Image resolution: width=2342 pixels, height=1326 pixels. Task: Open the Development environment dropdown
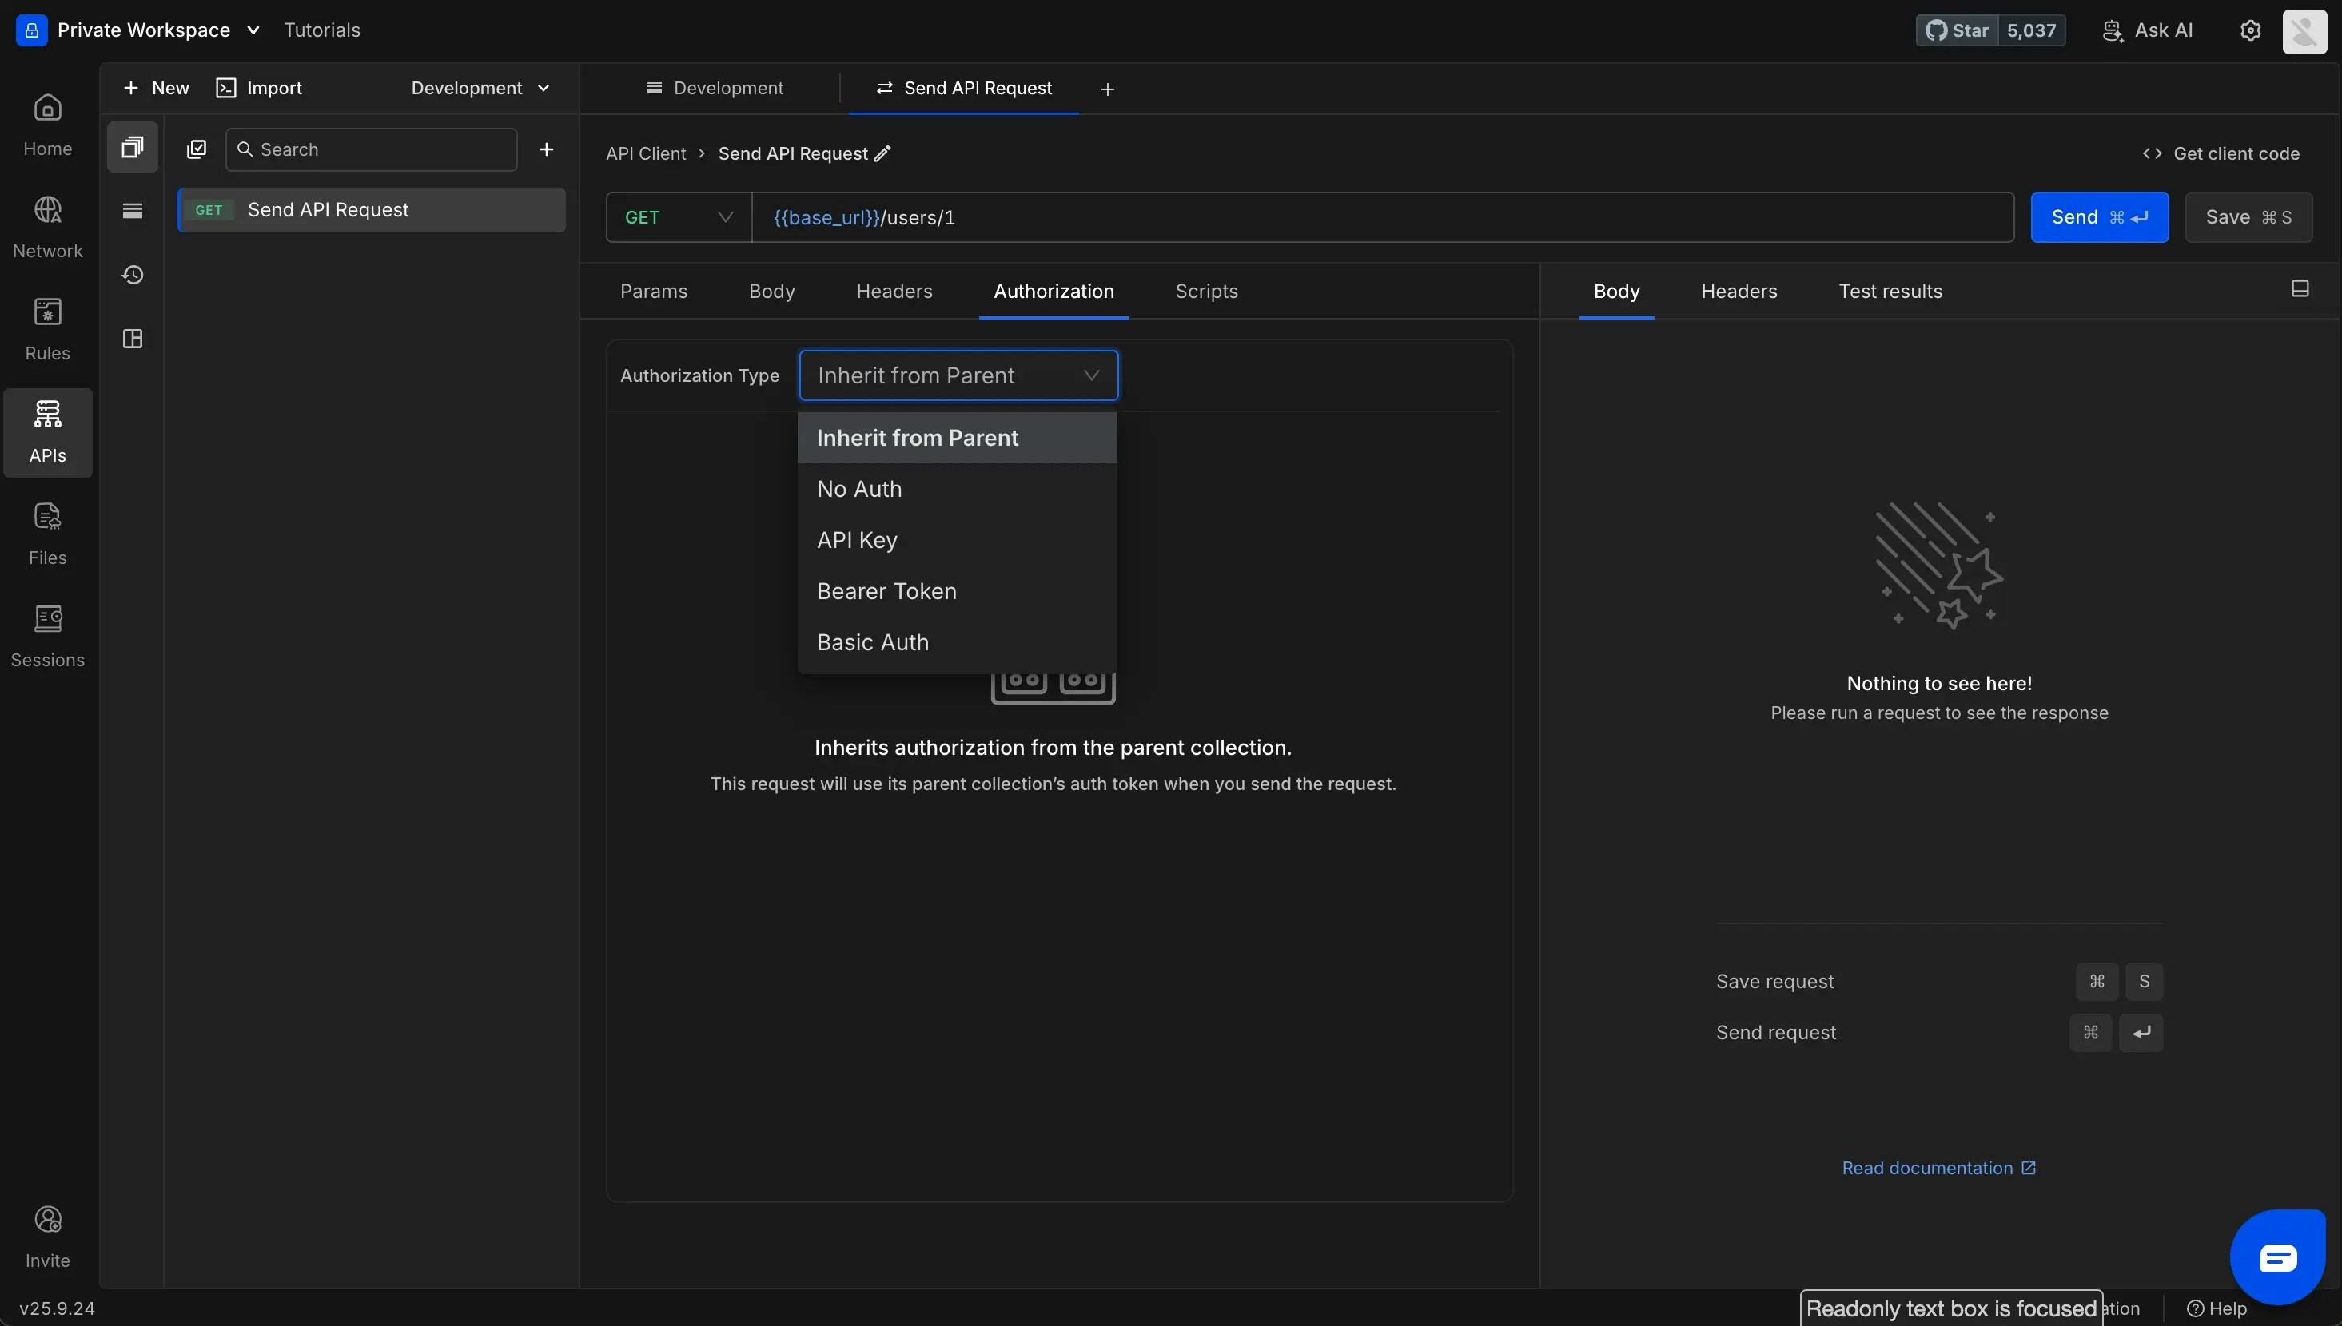[480, 89]
